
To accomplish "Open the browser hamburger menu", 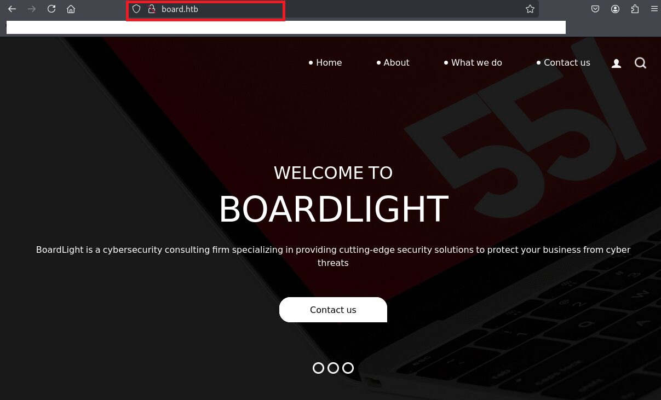I will (x=654, y=9).
